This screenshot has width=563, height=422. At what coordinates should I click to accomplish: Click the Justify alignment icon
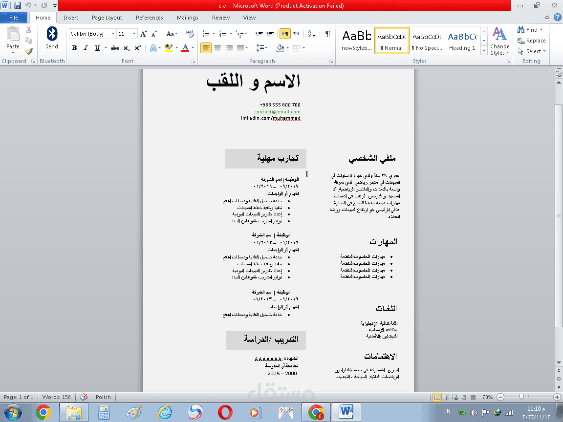[240, 48]
